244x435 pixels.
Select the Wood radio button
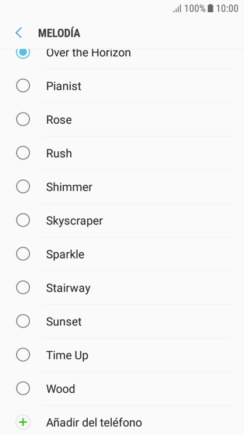click(23, 388)
